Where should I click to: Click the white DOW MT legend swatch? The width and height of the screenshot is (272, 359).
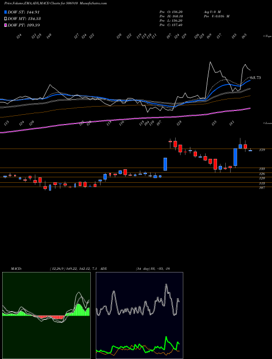(x=5, y=19)
